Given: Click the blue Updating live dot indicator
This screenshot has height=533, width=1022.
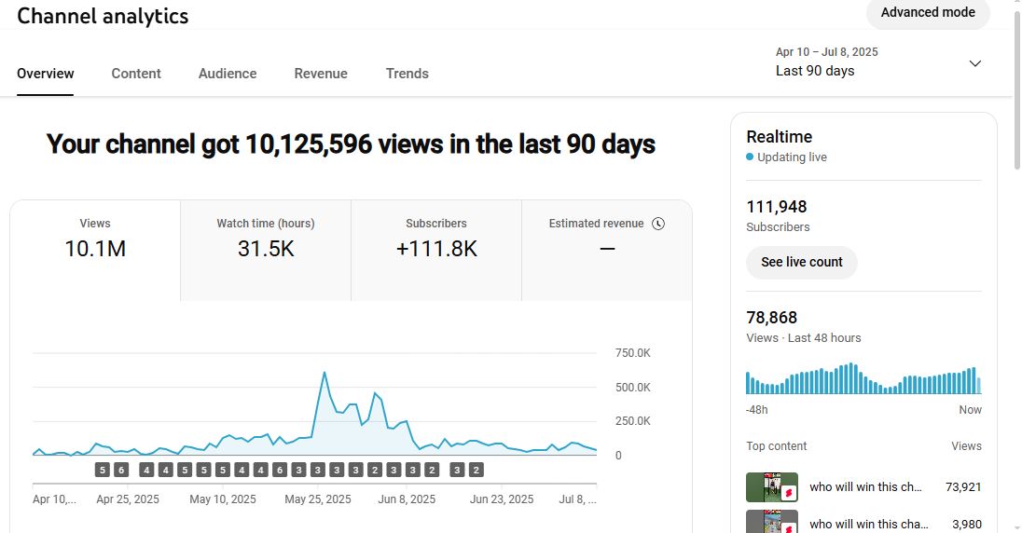Looking at the screenshot, I should [x=750, y=157].
